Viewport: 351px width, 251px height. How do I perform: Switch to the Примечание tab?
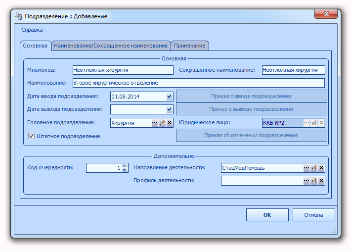190,46
